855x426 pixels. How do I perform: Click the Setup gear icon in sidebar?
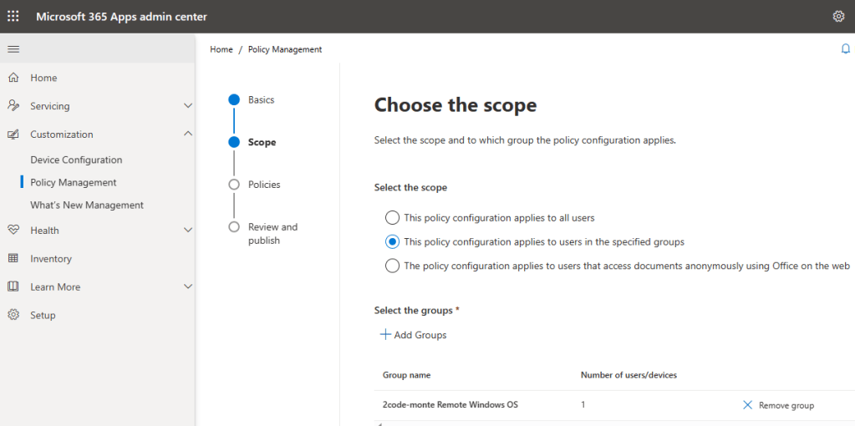pyautogui.click(x=13, y=316)
